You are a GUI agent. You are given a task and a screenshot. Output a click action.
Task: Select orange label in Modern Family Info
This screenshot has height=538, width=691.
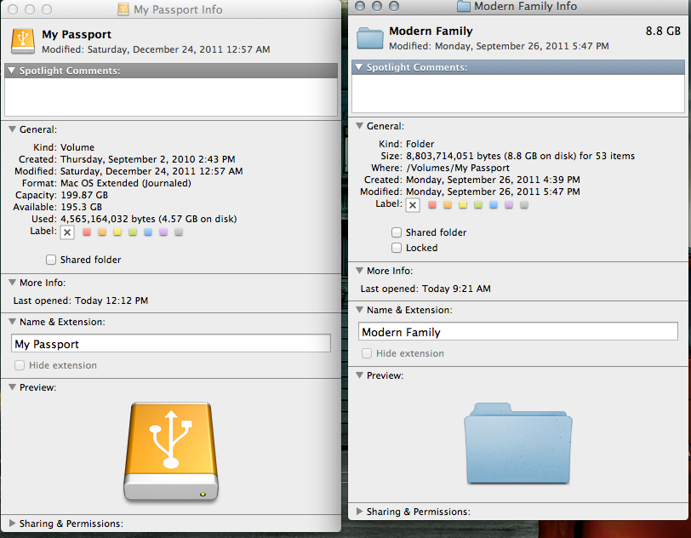pos(448,204)
